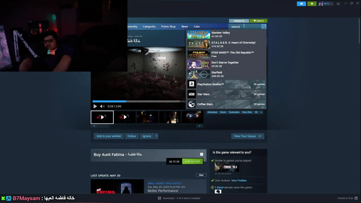Open the Categories store menu
Image resolution: width=361 pixels, height=203 pixels.
tap(149, 27)
